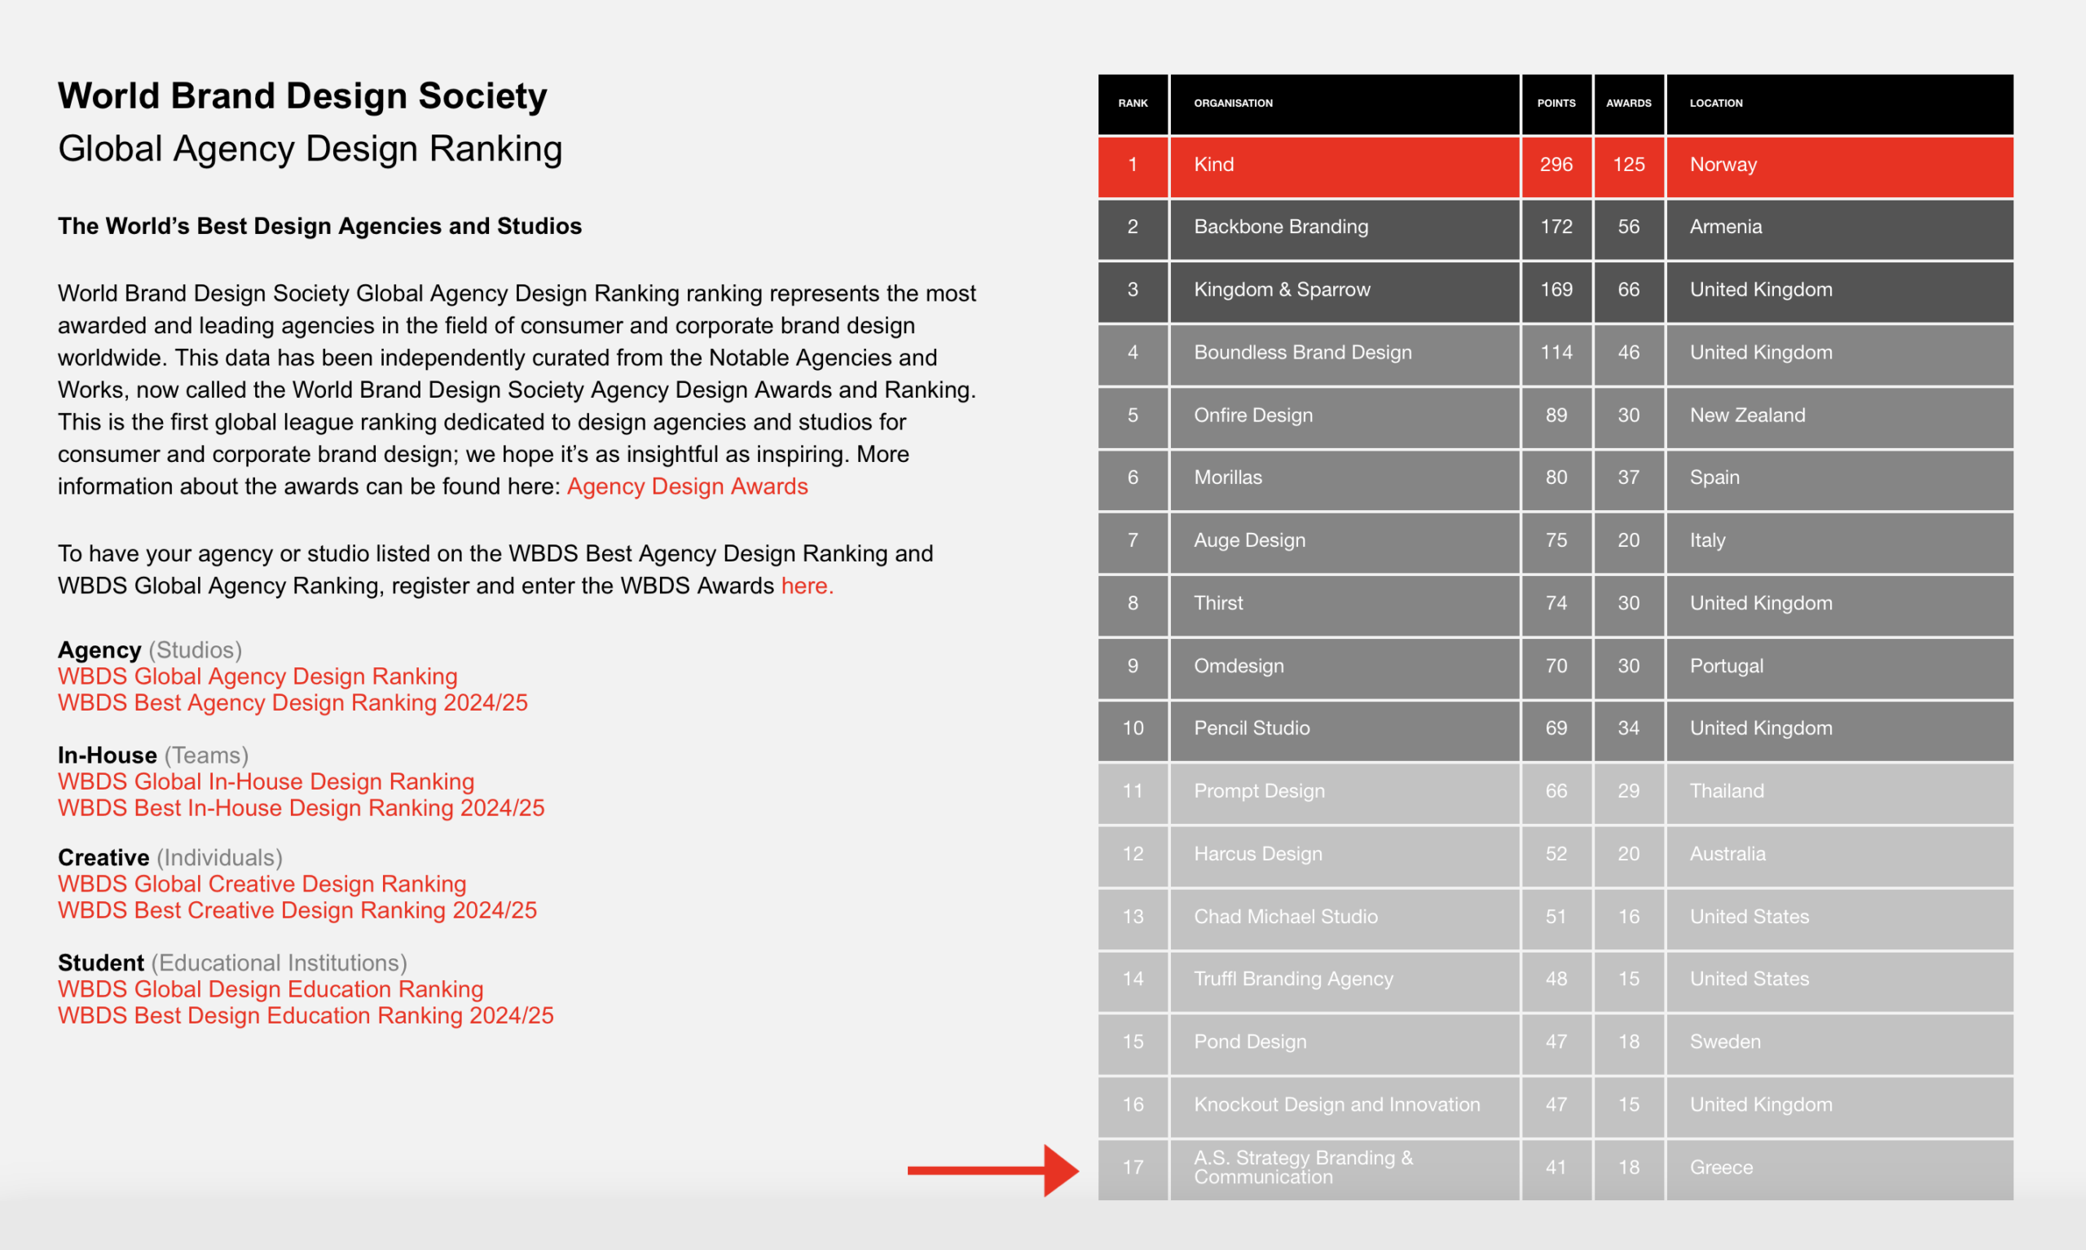Open WBDS Best Agency Design Ranking 2024/25
This screenshot has height=1250, width=2086.
pos(293,702)
